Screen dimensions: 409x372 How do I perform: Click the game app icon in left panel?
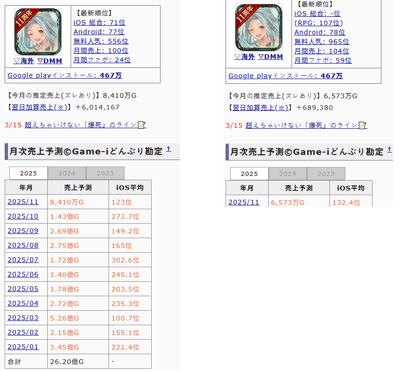pos(38,32)
